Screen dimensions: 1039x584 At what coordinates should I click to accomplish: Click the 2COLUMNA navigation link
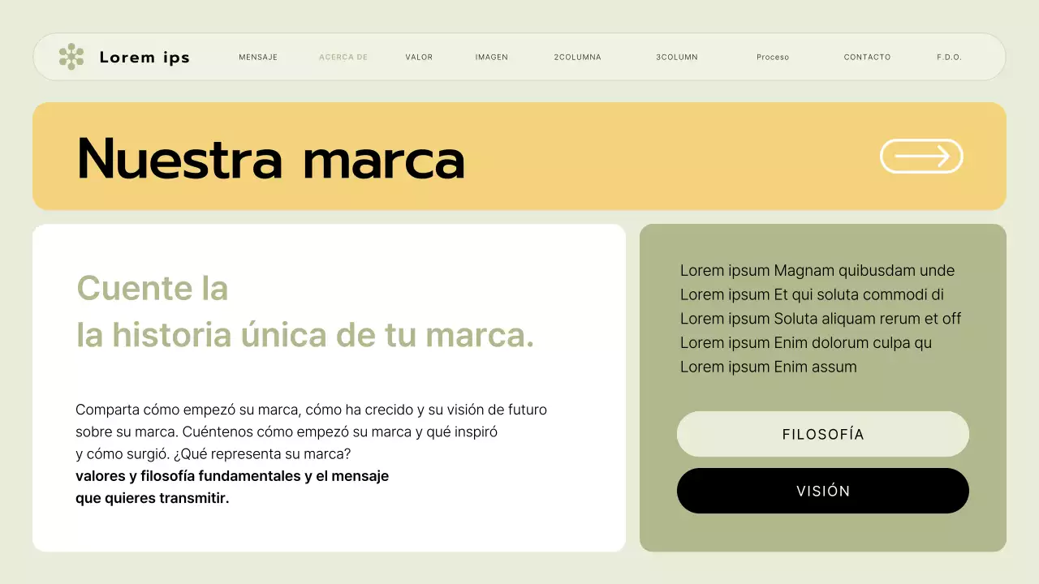tap(577, 57)
